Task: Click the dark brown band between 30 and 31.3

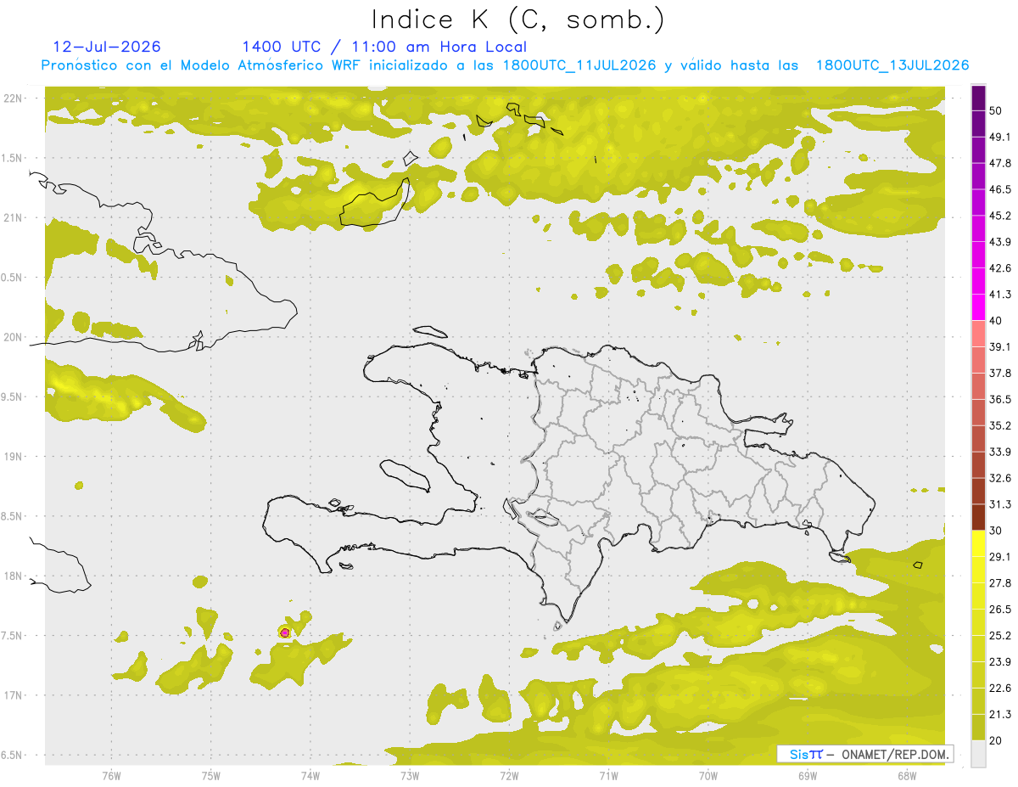Action: (978, 517)
